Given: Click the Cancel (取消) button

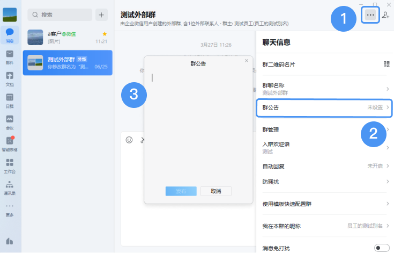Looking at the screenshot, I should tap(216, 191).
